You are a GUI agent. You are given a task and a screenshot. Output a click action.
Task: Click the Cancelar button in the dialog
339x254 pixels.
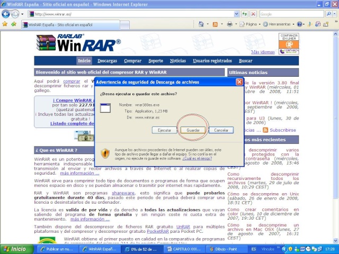point(221,130)
